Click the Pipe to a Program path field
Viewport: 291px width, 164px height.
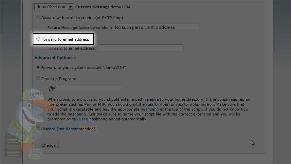pos(89,88)
